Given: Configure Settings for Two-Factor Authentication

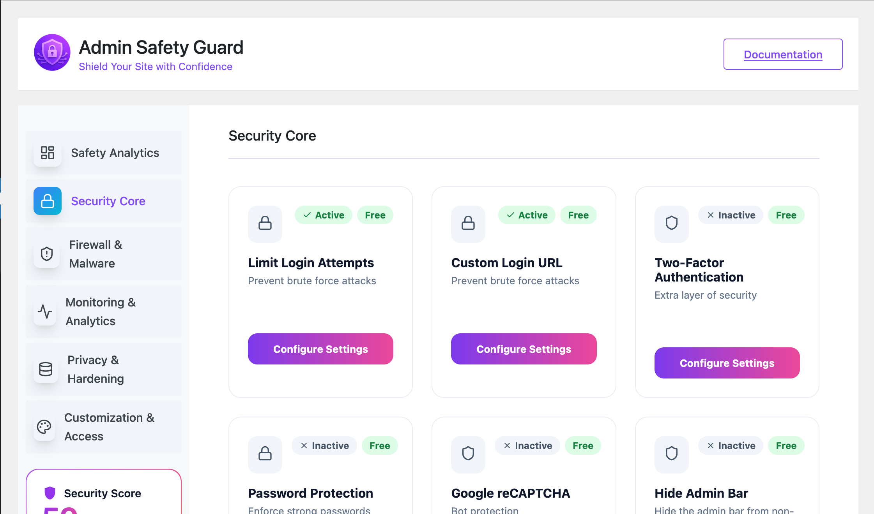Looking at the screenshot, I should 727,363.
